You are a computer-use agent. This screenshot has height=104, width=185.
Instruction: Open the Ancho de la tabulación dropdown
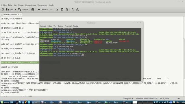(x=147, y=99)
